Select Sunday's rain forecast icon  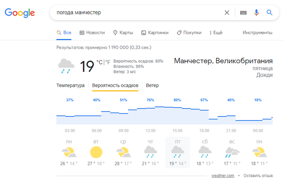(x=231, y=152)
